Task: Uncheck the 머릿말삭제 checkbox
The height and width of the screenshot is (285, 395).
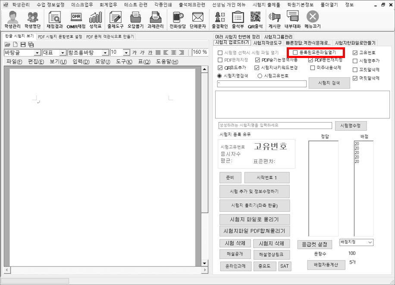Action: (x=355, y=78)
